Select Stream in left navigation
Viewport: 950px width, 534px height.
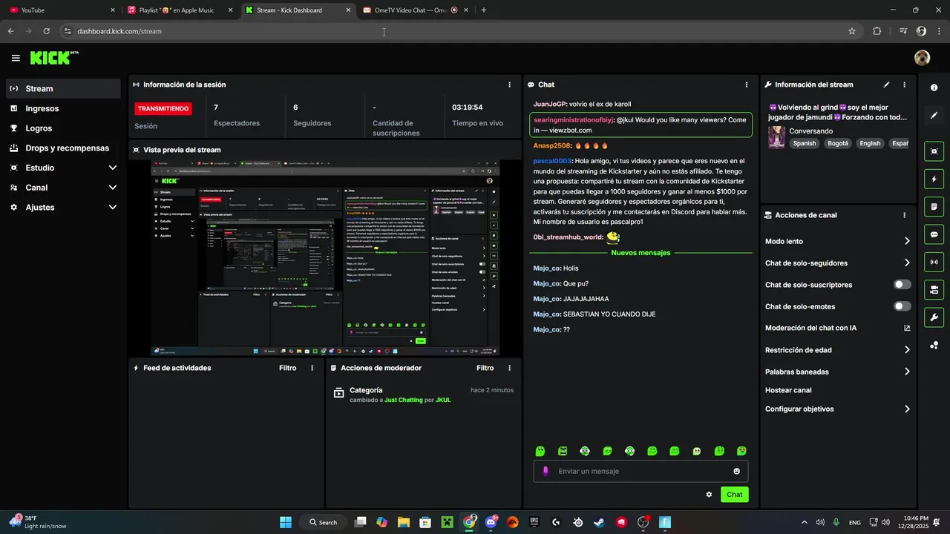pyautogui.click(x=63, y=88)
